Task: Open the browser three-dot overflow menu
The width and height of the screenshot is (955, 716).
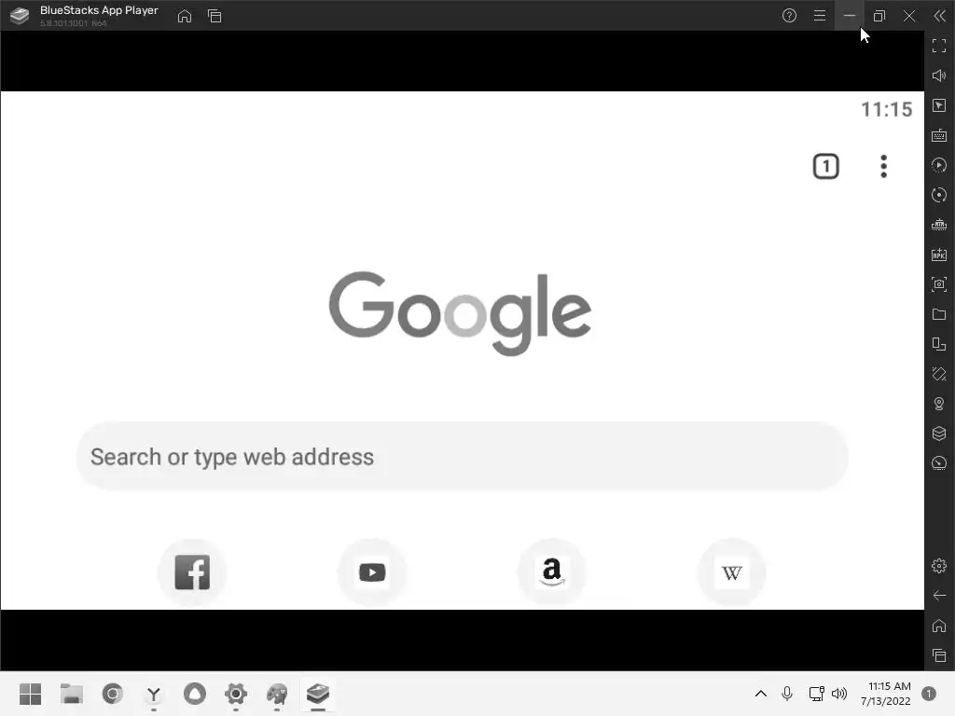Action: [884, 166]
